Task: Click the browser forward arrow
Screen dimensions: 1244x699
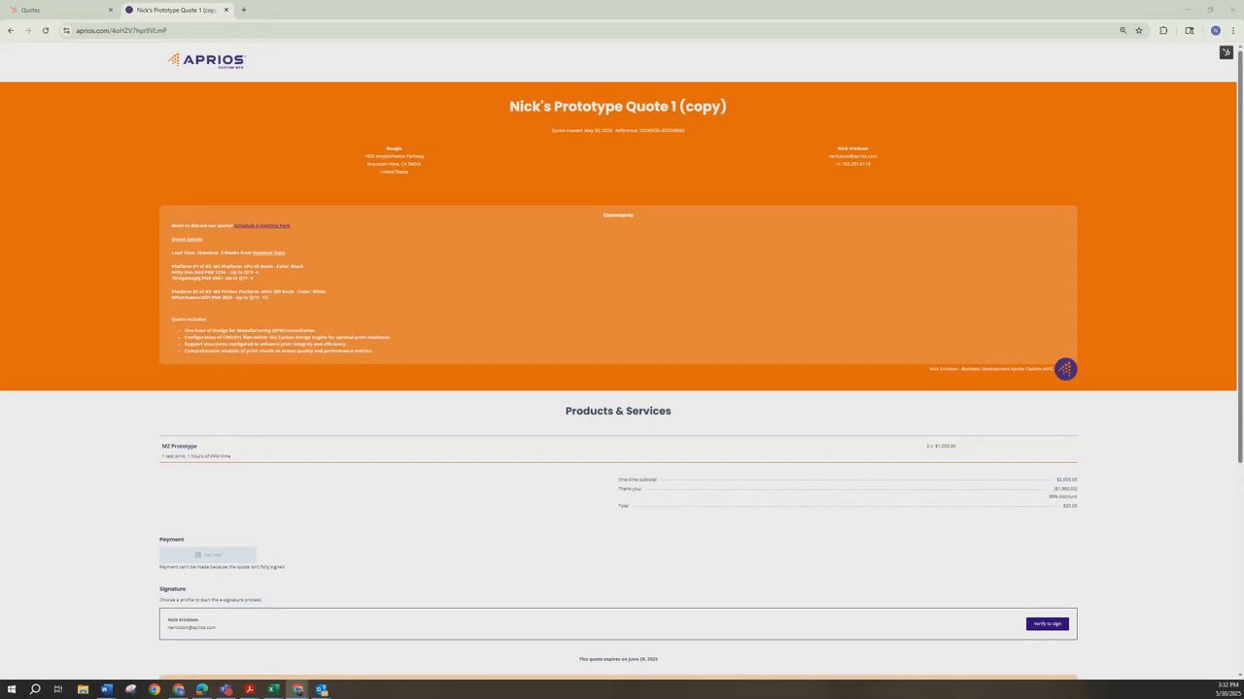Action: (27, 30)
